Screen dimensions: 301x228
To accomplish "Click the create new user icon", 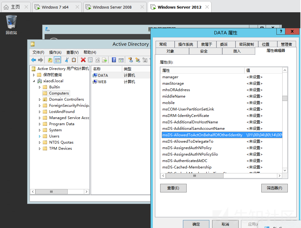I will pos(131,60).
